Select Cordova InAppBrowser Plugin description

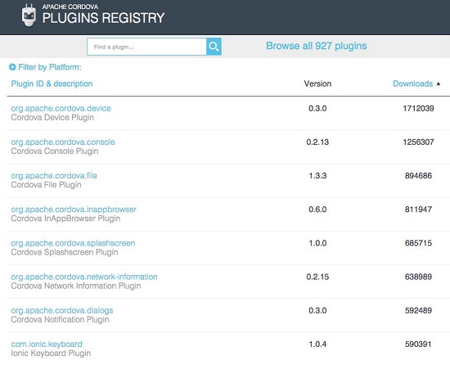[x=65, y=219]
